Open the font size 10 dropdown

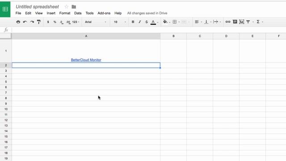coord(120,22)
